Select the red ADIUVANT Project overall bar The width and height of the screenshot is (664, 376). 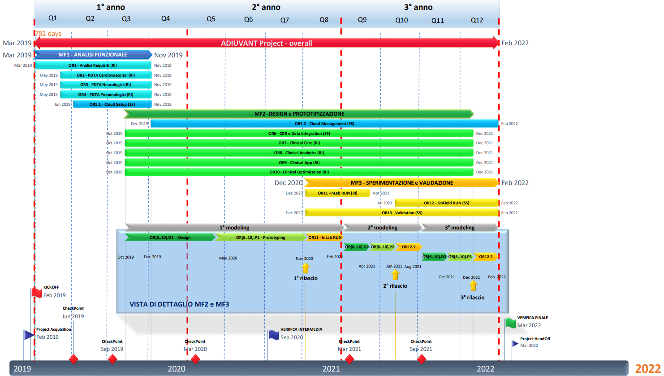[266, 43]
